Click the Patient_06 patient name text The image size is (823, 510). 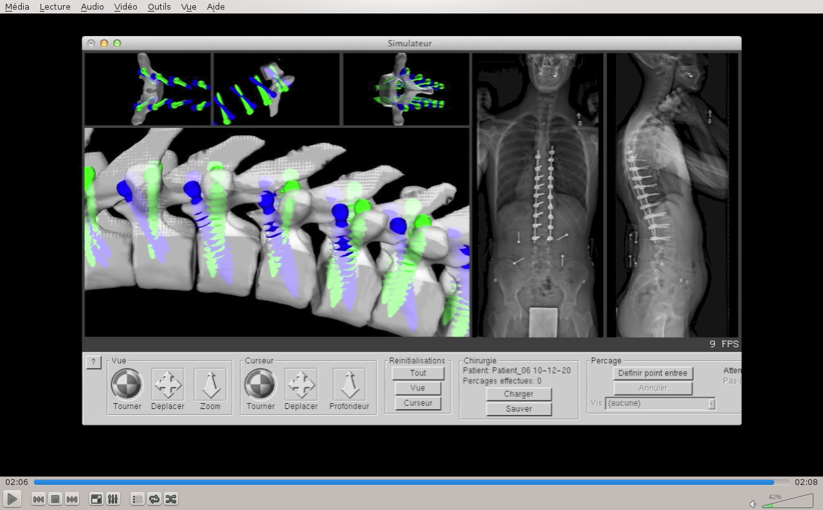coord(516,370)
